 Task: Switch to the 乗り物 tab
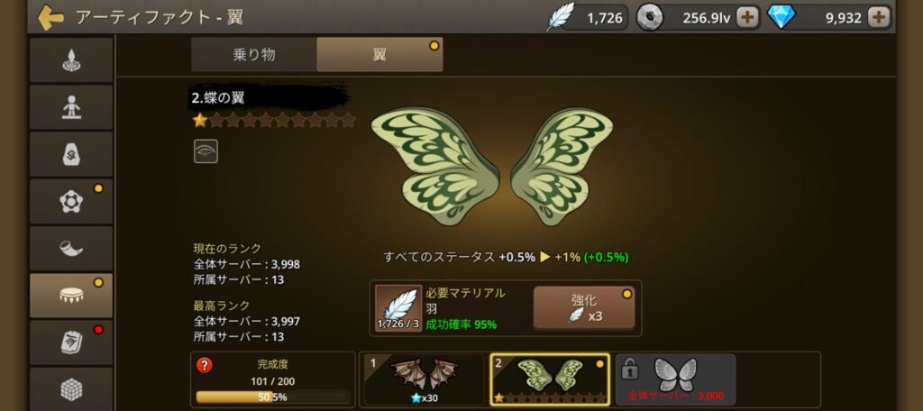point(254,55)
